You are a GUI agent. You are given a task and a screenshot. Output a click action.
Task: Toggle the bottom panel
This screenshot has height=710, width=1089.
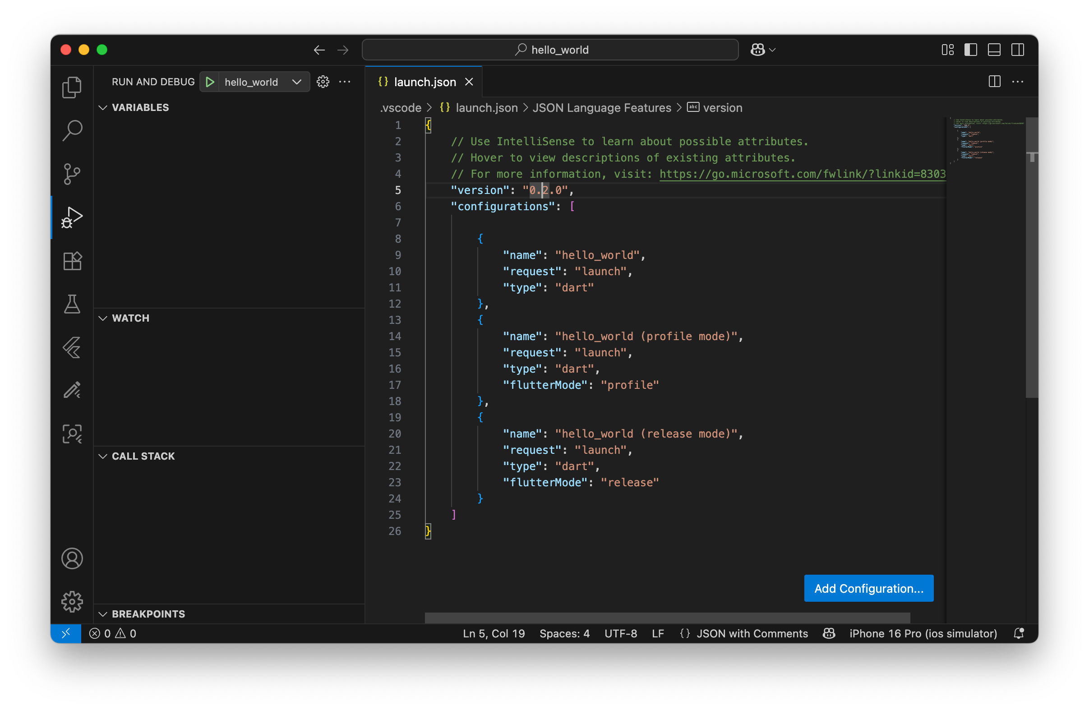pos(994,50)
